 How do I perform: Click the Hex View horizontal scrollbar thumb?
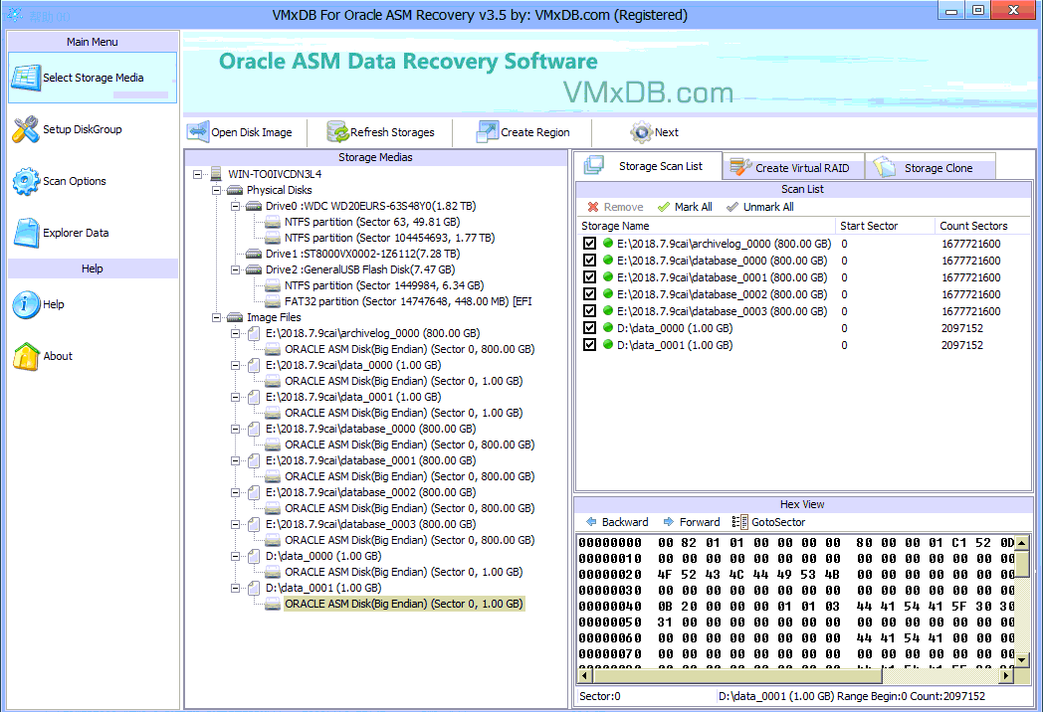[x=737, y=675]
